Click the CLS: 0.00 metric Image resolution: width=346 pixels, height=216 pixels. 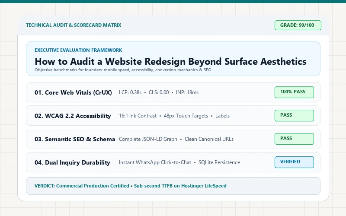pos(159,92)
